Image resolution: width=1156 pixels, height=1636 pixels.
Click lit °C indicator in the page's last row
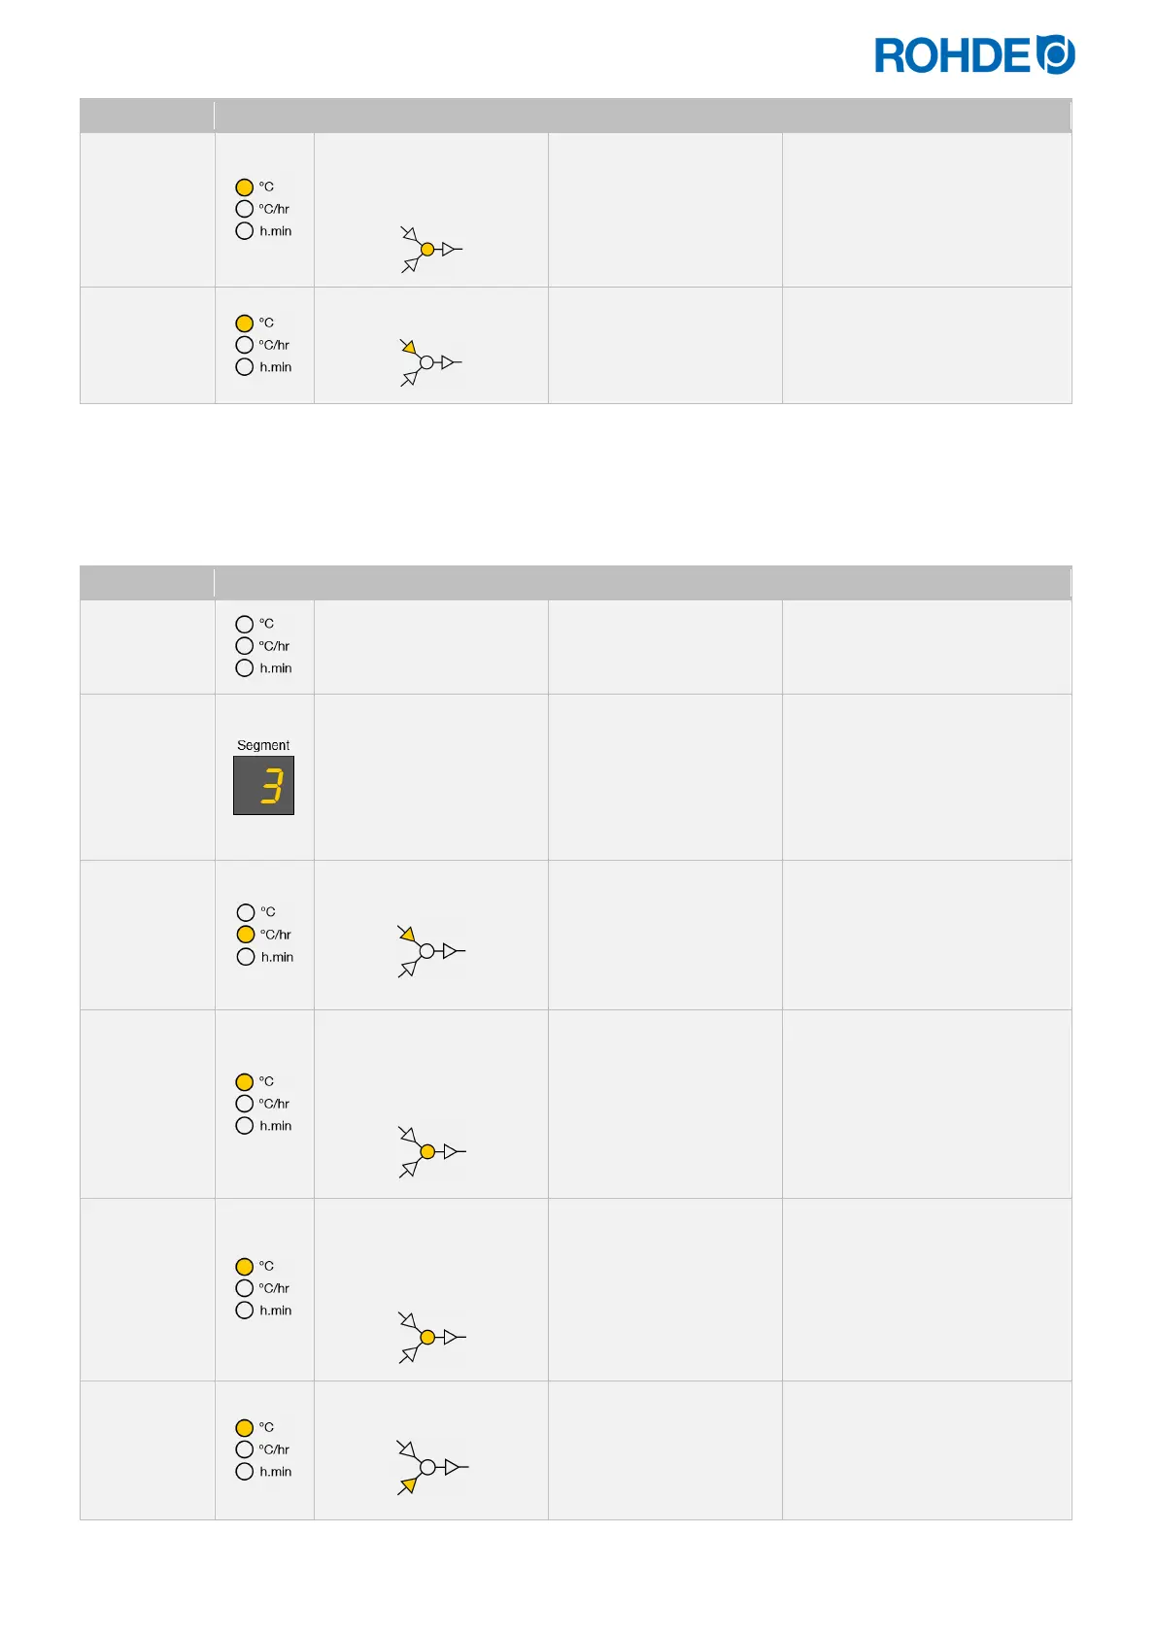244,1427
